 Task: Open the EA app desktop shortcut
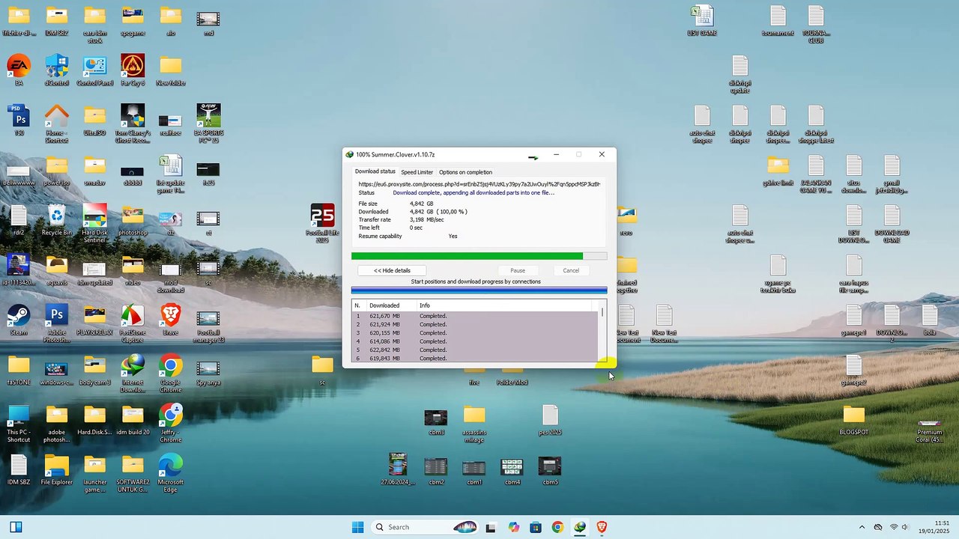(x=19, y=70)
